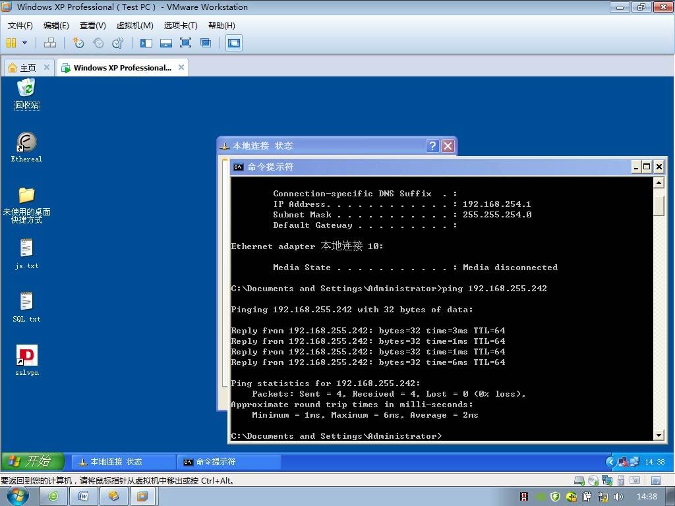
Task: Open the XP 开始 start button
Action: (x=32, y=462)
